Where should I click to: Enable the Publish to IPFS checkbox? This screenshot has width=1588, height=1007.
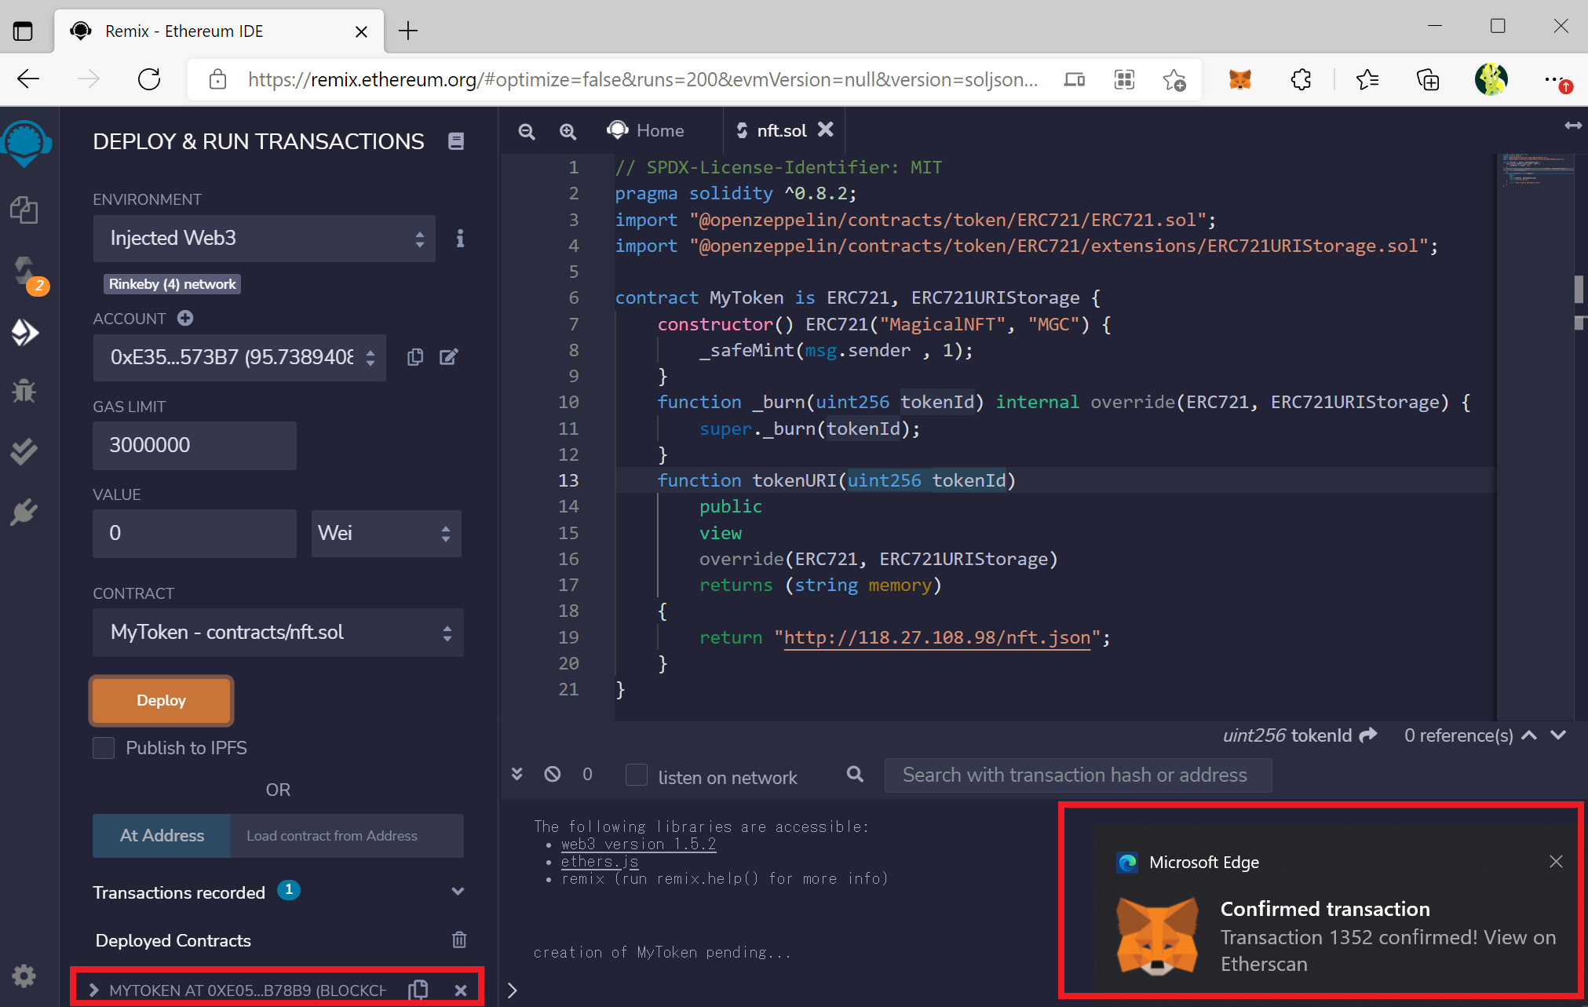104,748
